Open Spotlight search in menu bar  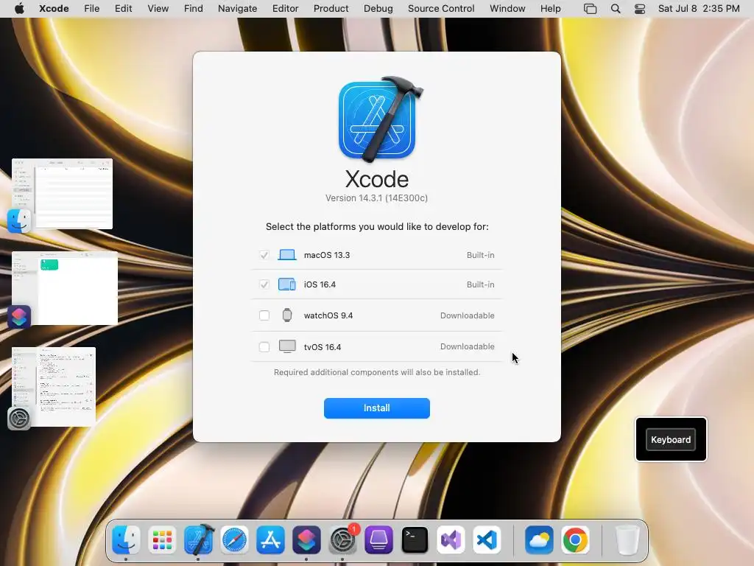(x=616, y=8)
